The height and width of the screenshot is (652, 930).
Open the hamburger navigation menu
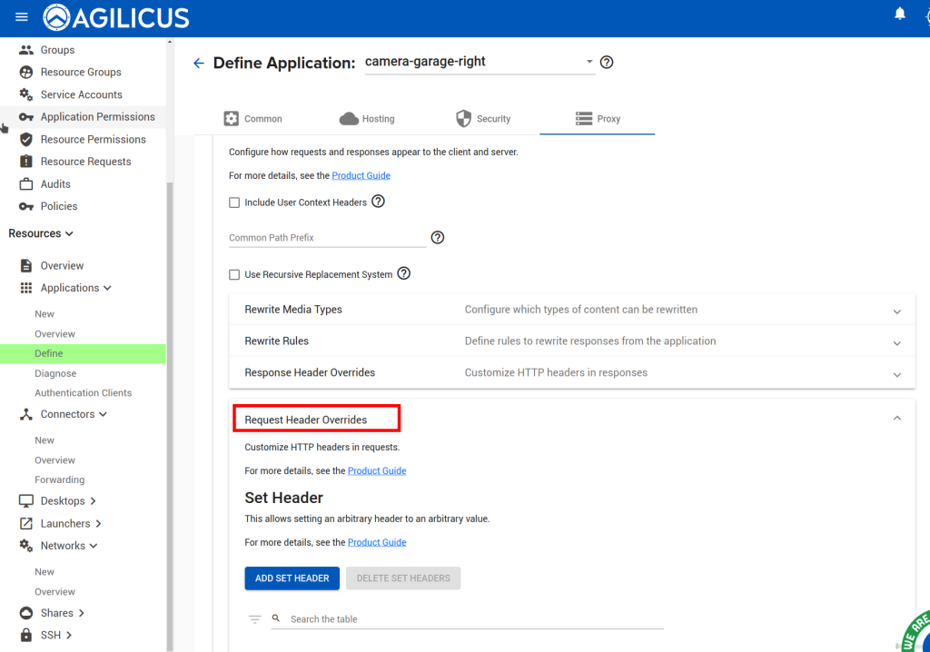click(22, 17)
